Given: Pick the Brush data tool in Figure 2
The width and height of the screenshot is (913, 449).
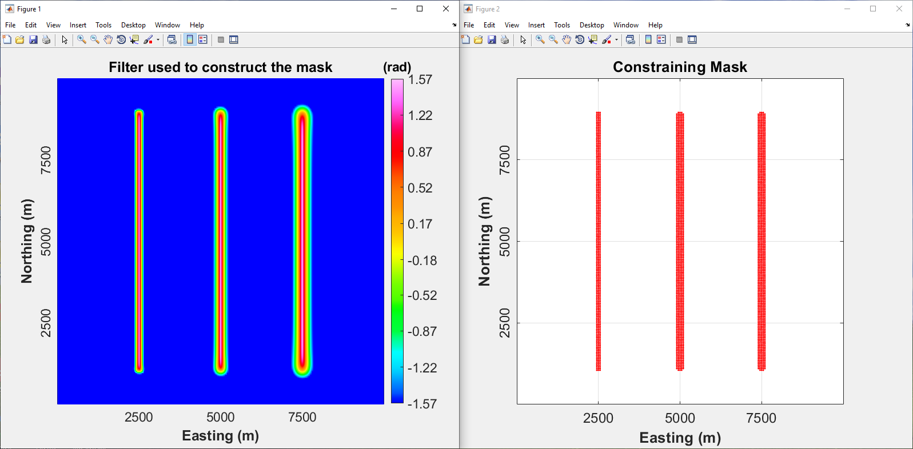Looking at the screenshot, I should tap(607, 39).
